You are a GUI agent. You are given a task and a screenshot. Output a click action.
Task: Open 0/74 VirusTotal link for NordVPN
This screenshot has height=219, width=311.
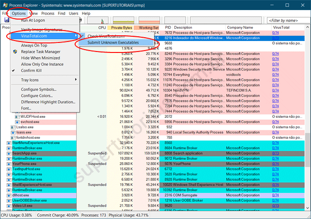[x=276, y=90]
